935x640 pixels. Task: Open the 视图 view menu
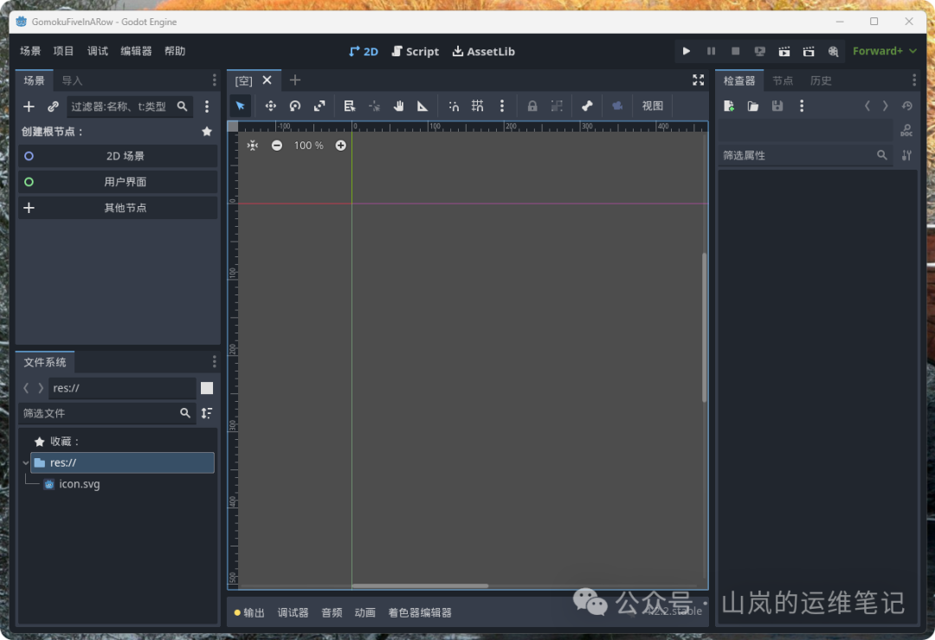coord(652,106)
